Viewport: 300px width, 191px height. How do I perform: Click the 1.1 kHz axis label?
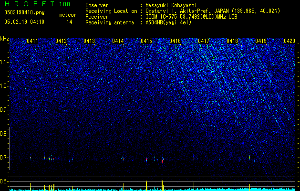[x=3, y=62]
